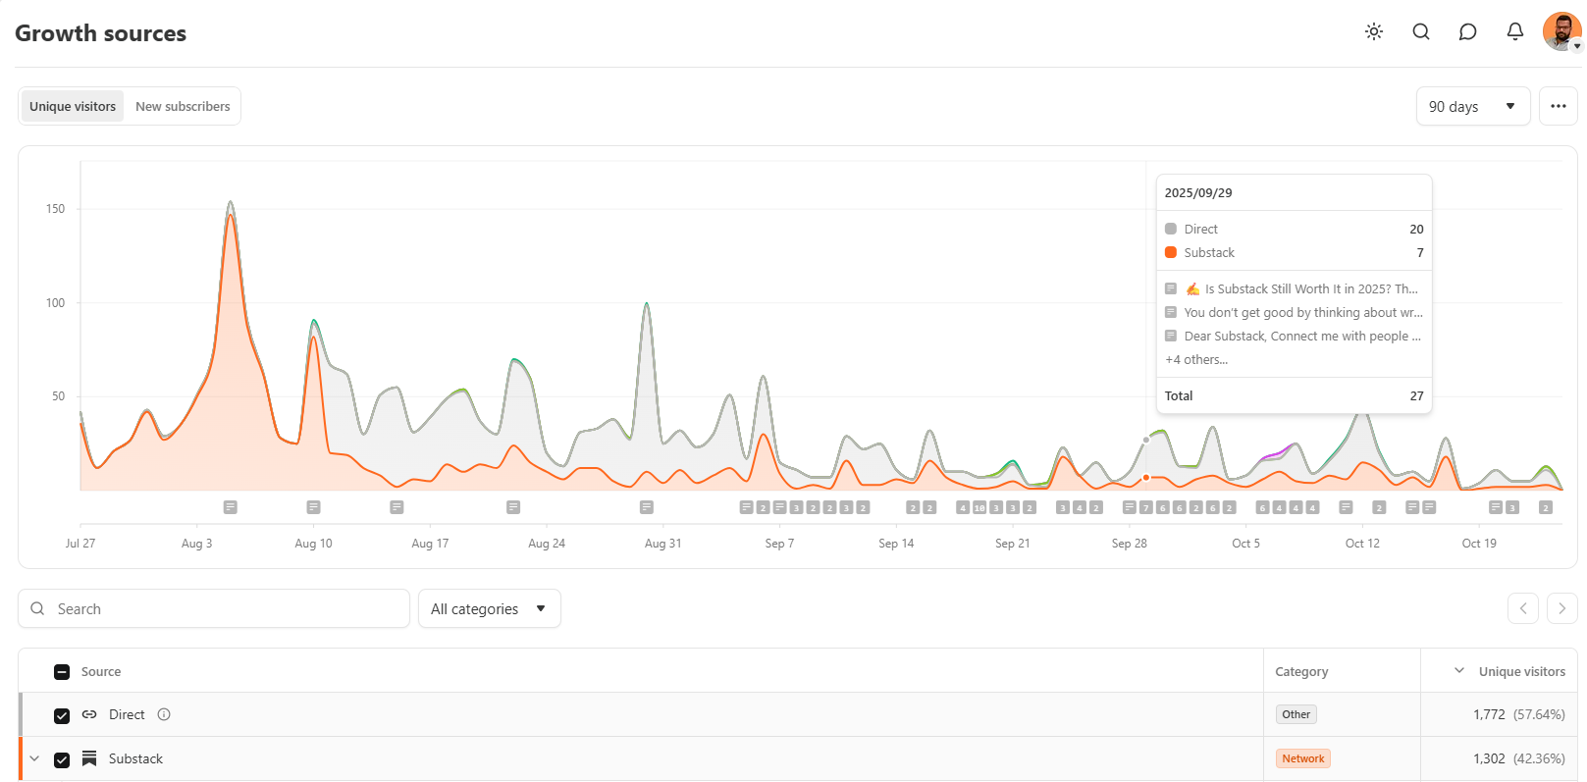Image resolution: width=1587 pixels, height=782 pixels.
Task: Switch to Unique visitors tab
Action: (73, 106)
